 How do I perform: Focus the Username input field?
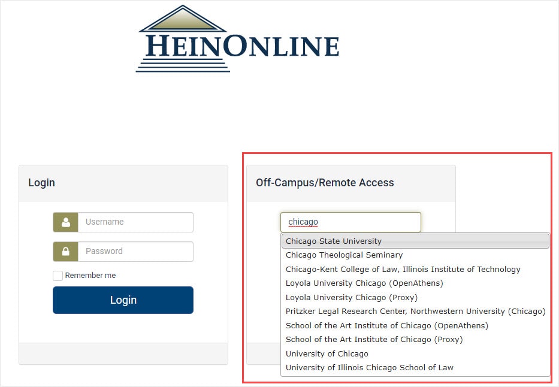[135, 222]
